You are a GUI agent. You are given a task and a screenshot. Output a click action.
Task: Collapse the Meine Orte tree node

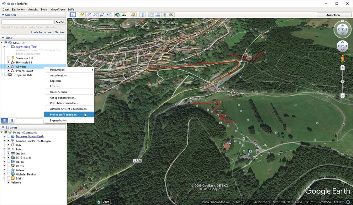tap(2, 43)
